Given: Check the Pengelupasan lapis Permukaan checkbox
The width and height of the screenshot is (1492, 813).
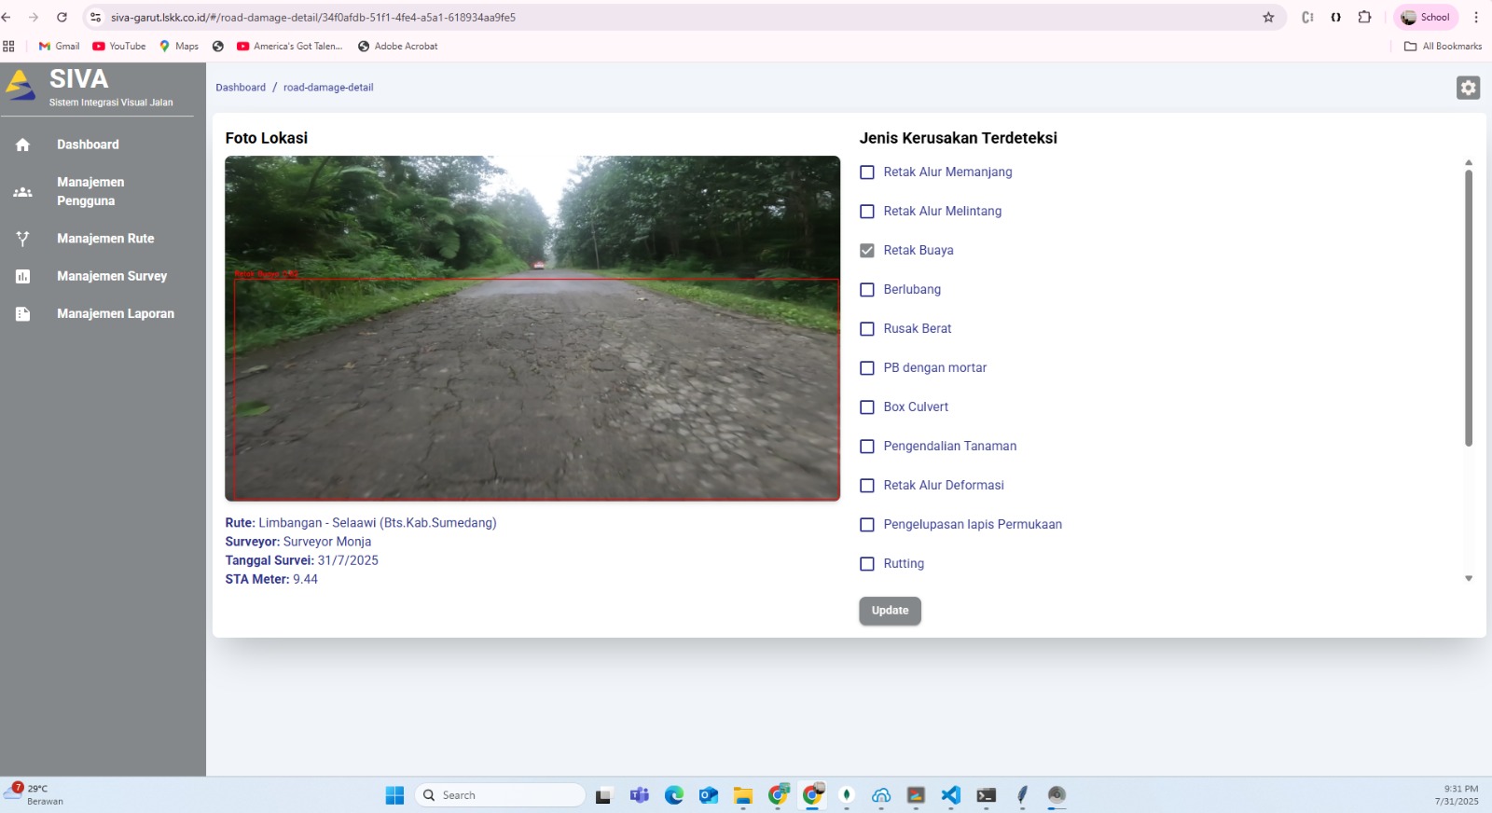Looking at the screenshot, I should click(867, 525).
